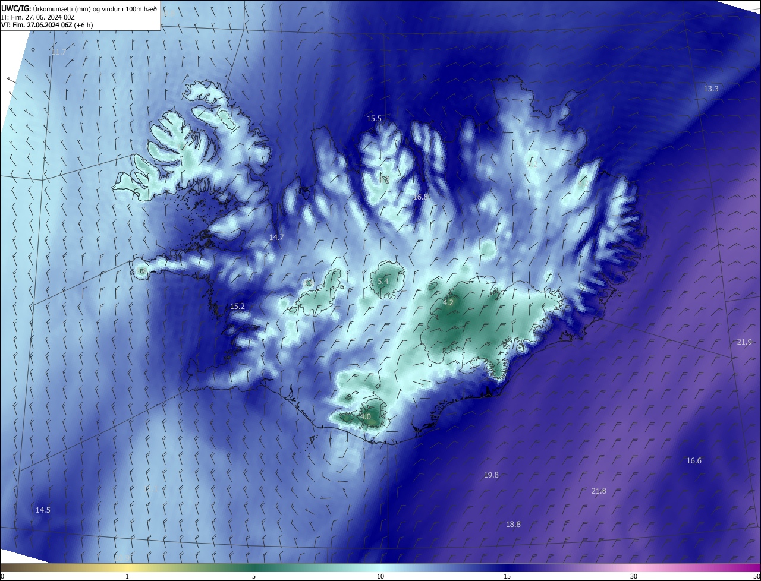
Task: Select the 'VT: Fim. 27.06.2024 06Z (+6 h)' line
Action: 48,25
